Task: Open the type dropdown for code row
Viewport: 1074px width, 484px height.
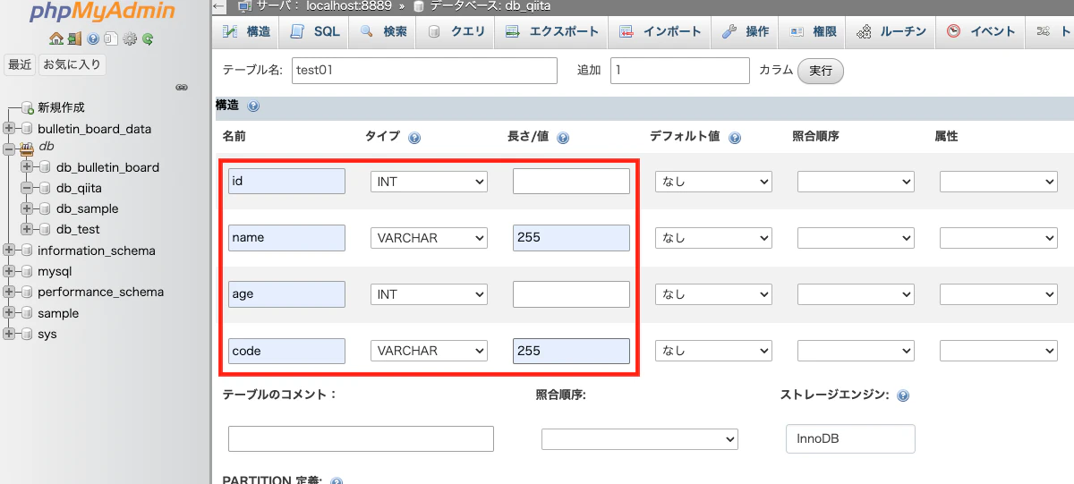Action: click(429, 351)
